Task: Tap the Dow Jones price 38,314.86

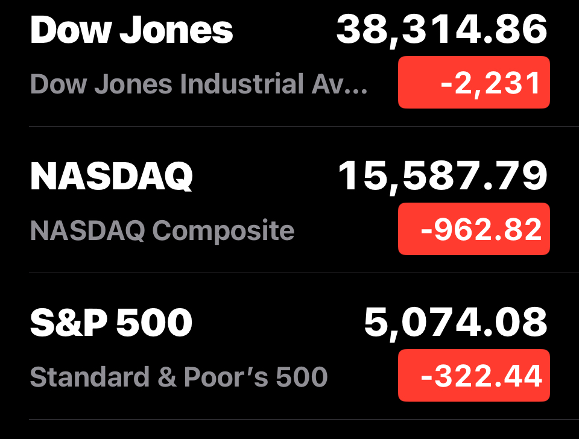Action: tap(441, 29)
